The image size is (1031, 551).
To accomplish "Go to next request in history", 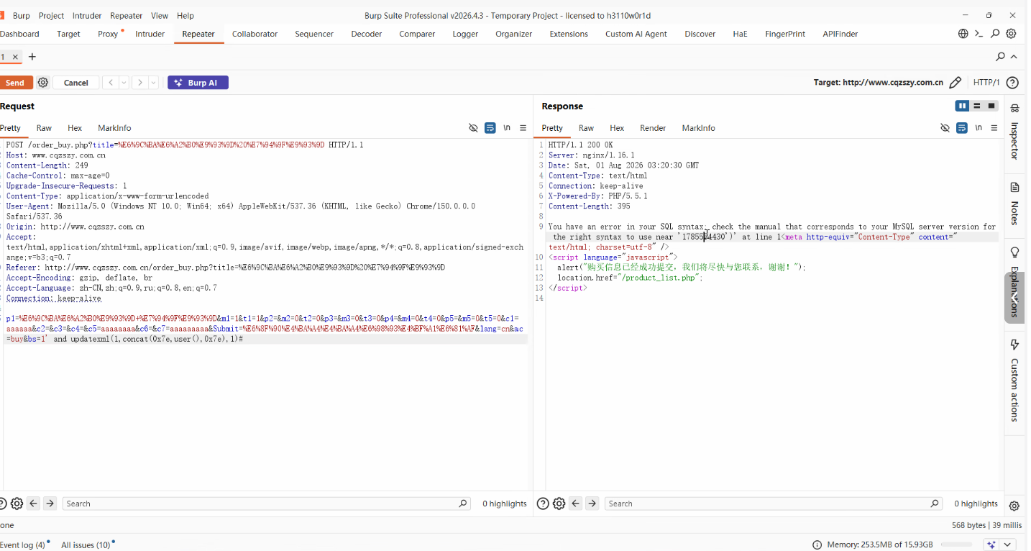I will (140, 83).
